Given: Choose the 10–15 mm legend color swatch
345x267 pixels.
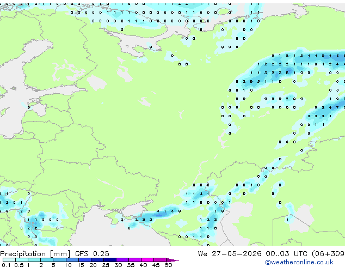Looking at the screenshot, I should tap(72, 260).
